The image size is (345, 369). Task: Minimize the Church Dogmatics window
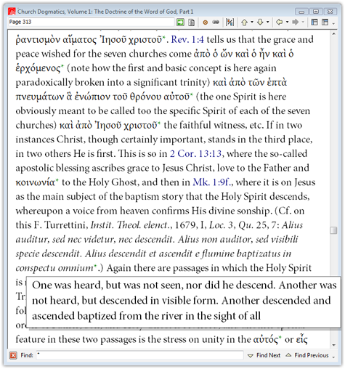click(301, 12)
